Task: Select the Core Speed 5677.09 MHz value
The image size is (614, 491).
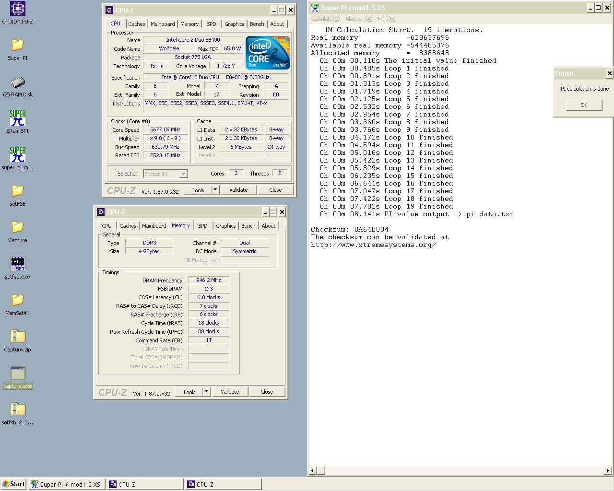Action: [165, 130]
